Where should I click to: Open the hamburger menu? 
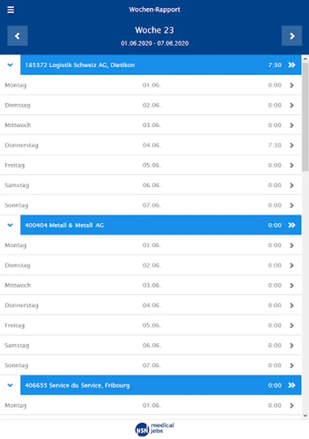pos(11,10)
